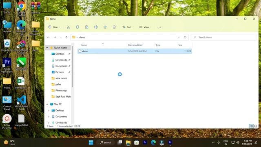Switch to large thumbnails view in status bar
261x147 pixels.
[256, 126]
